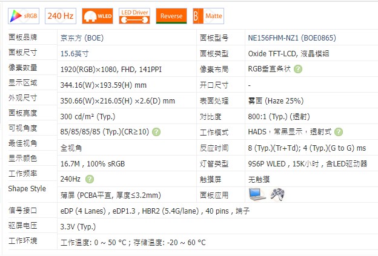Select the Oxide TFT-LCD panel type value
Image resolution: width=378 pixels, height=256 pixels.
click(x=288, y=53)
